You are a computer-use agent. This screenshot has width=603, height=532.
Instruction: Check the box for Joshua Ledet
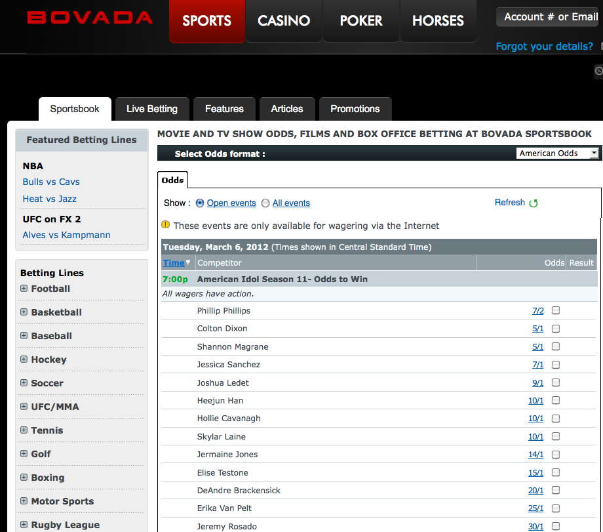click(x=556, y=382)
